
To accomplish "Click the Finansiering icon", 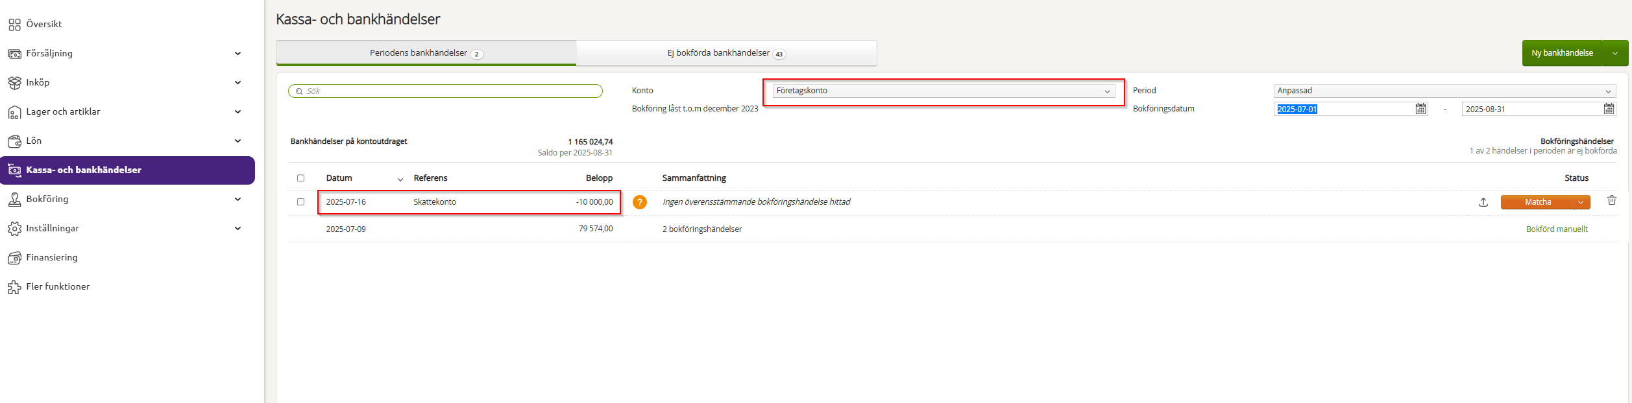I will [14, 258].
